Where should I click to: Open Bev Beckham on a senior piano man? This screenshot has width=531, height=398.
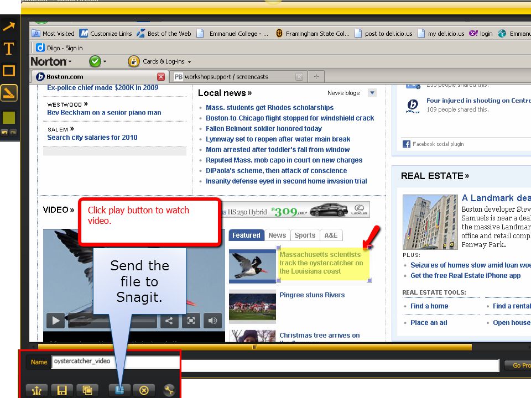pyautogui.click(x=104, y=112)
